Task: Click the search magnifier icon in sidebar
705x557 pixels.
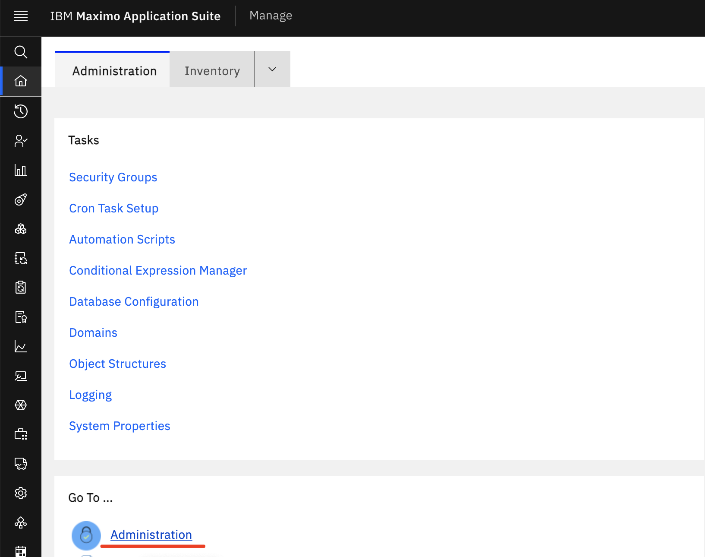Action: (21, 52)
